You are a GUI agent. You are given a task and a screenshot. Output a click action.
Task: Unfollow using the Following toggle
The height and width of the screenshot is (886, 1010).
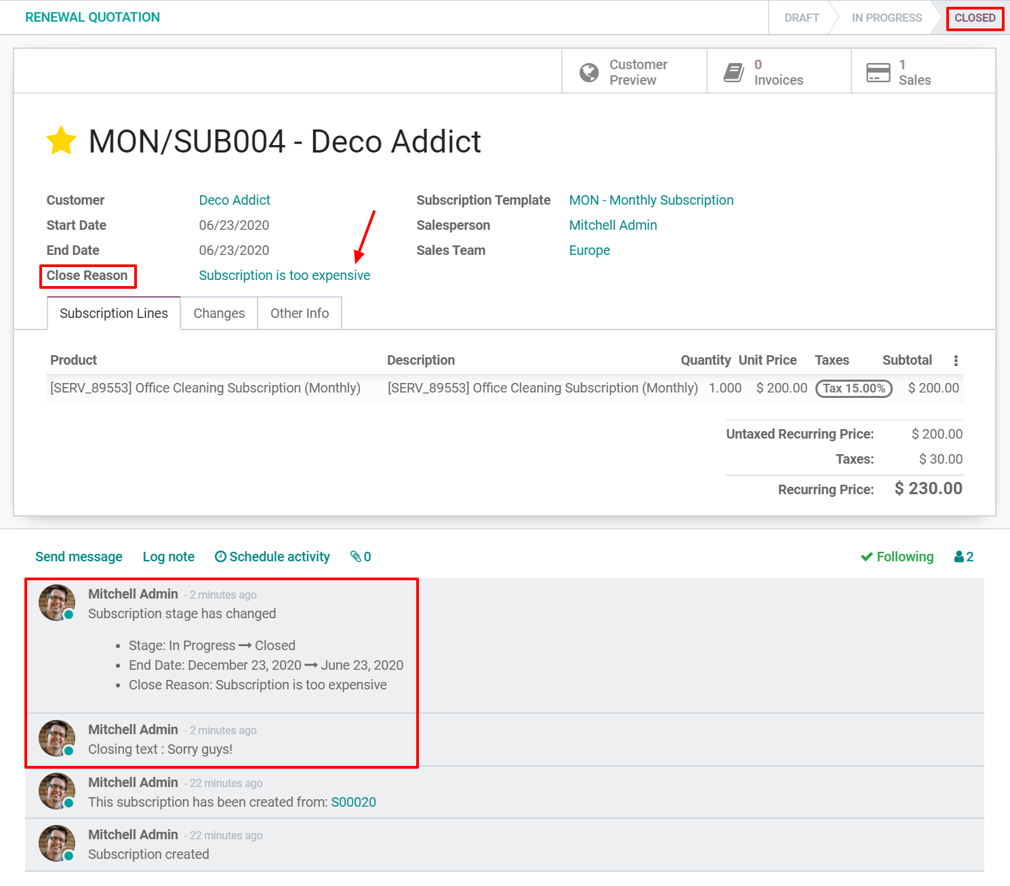[897, 556]
